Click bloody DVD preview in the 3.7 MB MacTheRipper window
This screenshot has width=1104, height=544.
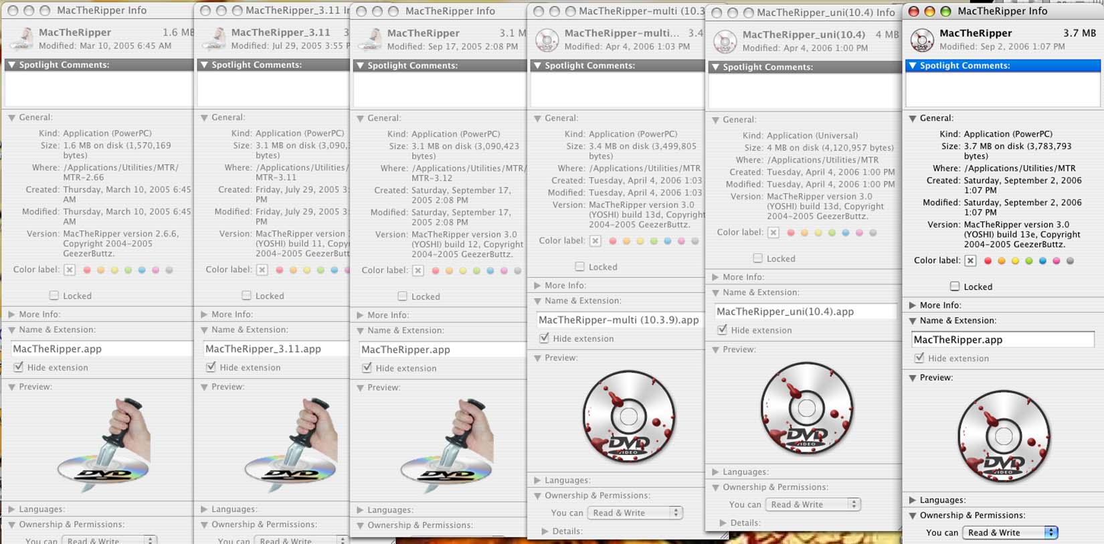[1004, 436]
